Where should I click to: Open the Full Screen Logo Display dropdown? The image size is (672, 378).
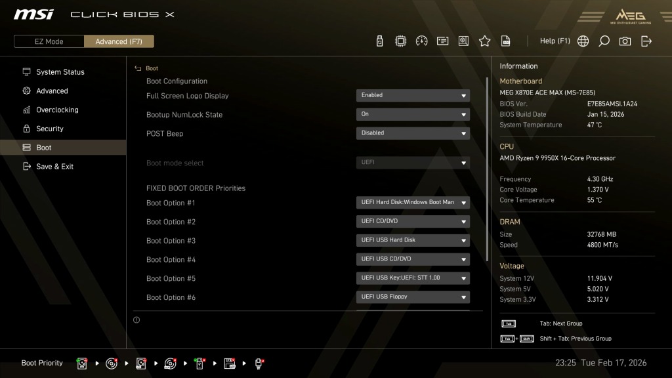(413, 96)
